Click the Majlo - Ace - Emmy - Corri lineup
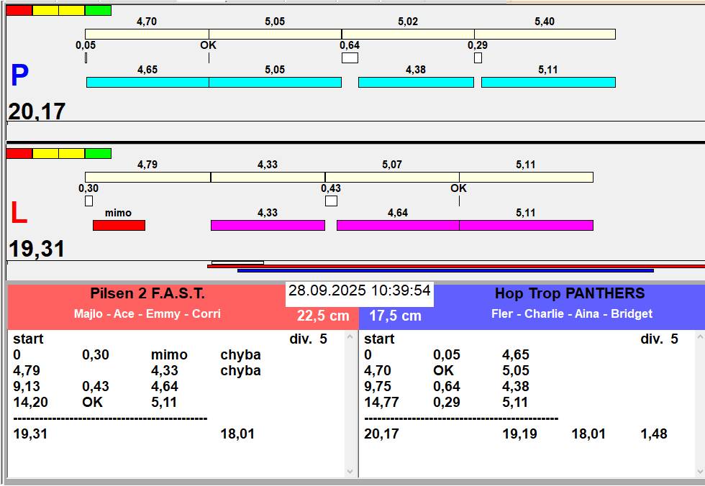705x486 pixels. [147, 313]
